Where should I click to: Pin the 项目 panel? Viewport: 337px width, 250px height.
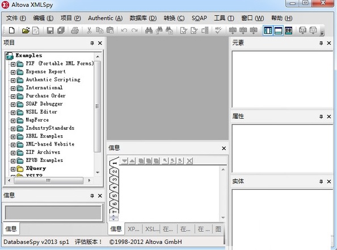pyautogui.click(x=92, y=43)
